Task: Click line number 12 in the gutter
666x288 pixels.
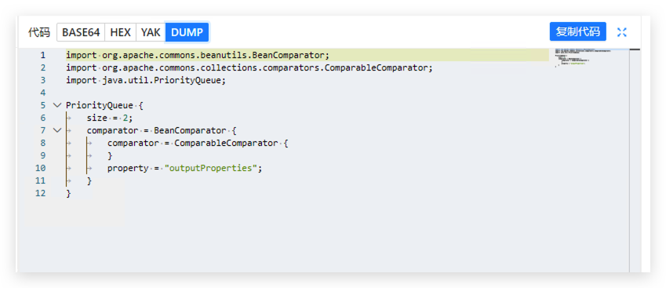Action: pos(40,194)
